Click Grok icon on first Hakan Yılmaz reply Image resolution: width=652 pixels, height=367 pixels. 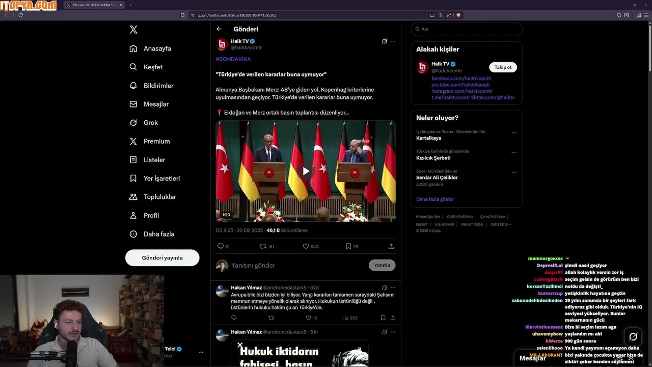(x=385, y=288)
